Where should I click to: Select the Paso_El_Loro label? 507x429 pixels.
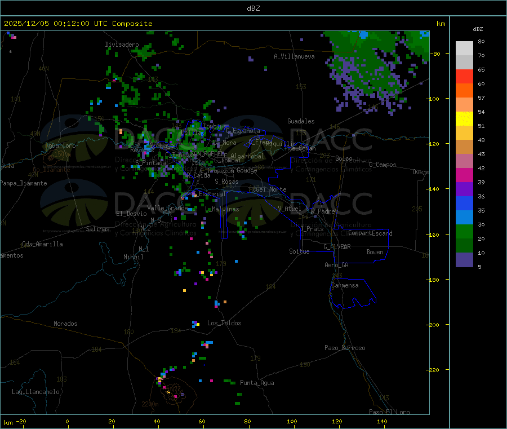coord(390,412)
